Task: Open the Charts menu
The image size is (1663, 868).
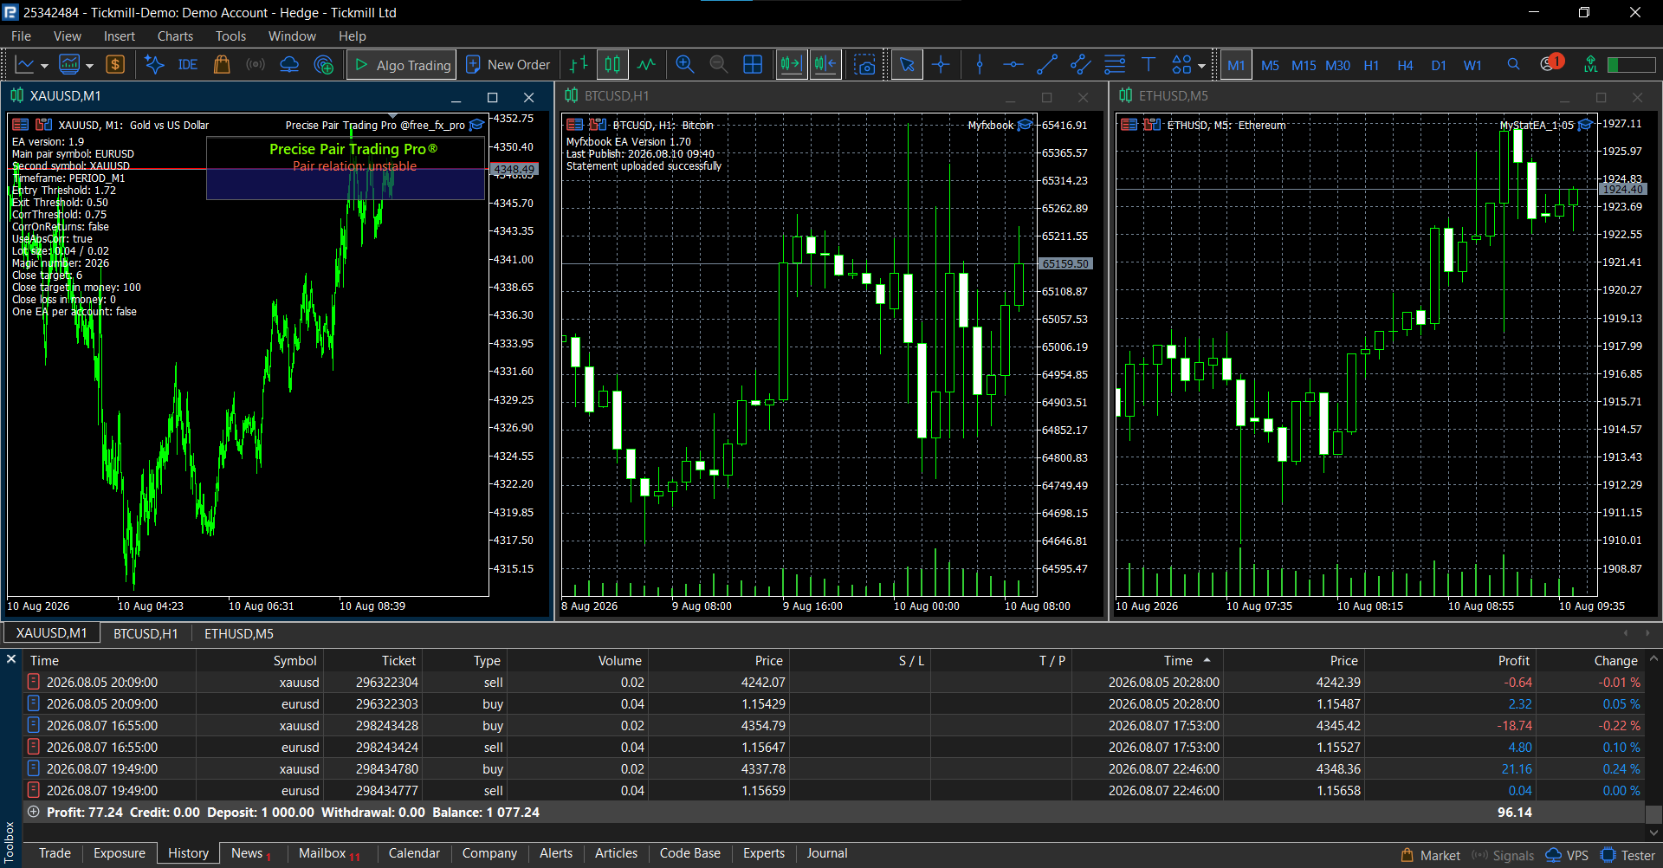Action: pos(175,36)
